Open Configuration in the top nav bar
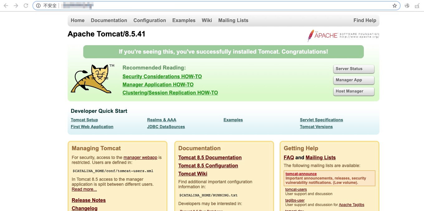Screen dimensions: 424x211 [x=150, y=21]
